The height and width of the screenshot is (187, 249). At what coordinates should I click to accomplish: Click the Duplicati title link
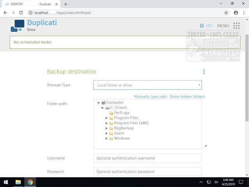tap(42, 23)
